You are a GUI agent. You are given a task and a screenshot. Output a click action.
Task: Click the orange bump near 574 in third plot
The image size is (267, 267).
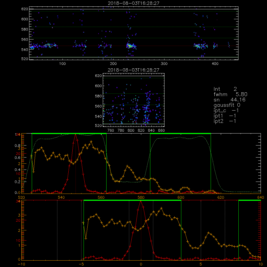pyautogui.click(x=127, y=166)
